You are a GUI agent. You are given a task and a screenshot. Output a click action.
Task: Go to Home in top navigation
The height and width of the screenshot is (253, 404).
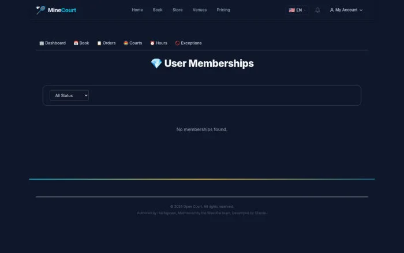click(137, 10)
